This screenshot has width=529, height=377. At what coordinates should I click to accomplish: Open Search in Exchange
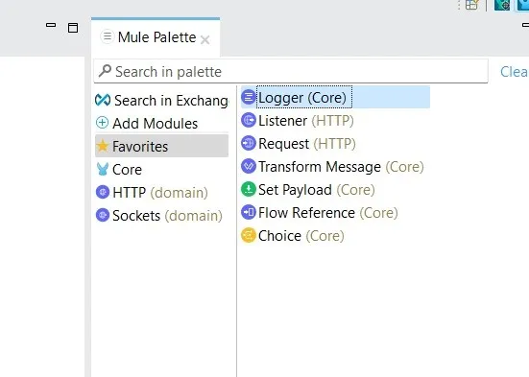[x=162, y=101]
